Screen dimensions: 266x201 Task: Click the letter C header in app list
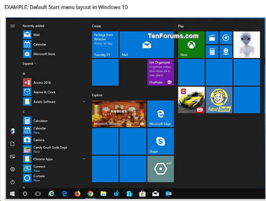(24, 112)
